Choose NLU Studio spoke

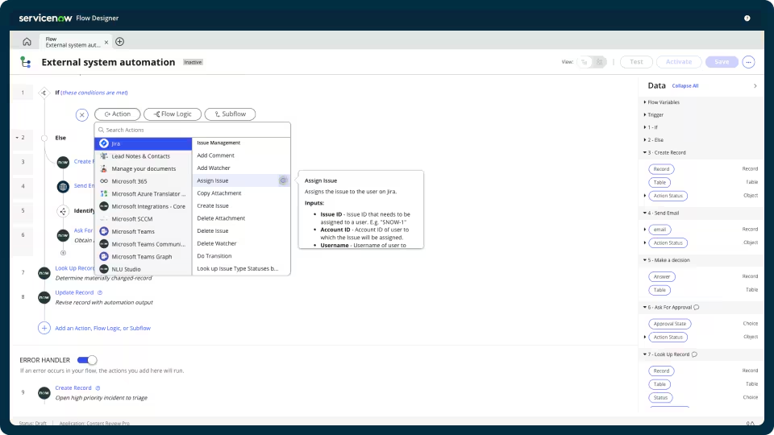[x=143, y=269]
